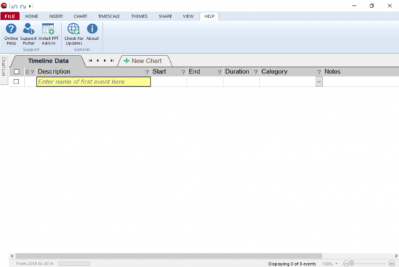Image resolution: width=399 pixels, height=267 pixels.
Task: Click the date range bar in status bar
Action: tap(74, 264)
